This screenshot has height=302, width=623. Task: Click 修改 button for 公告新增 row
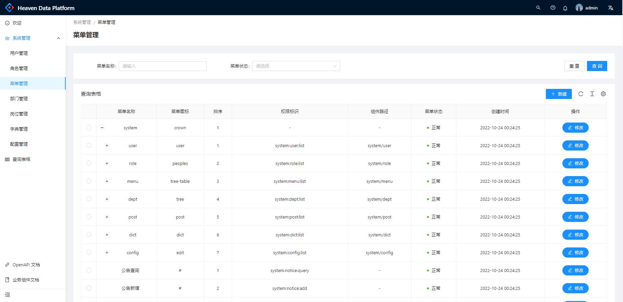coord(575,288)
